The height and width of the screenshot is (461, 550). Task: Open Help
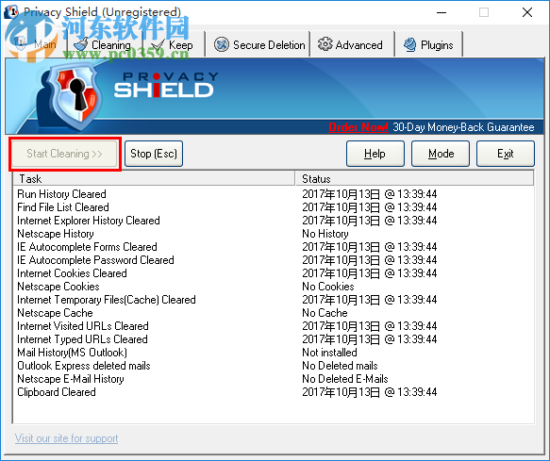(375, 154)
